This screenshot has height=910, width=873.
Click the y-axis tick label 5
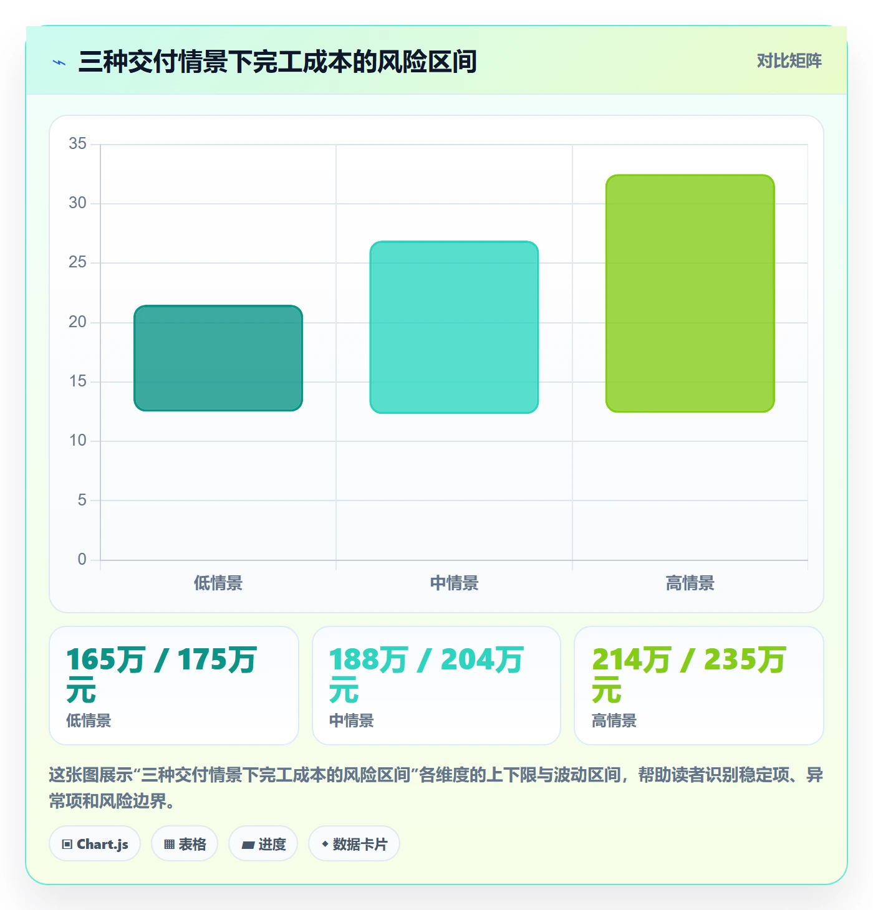(x=82, y=500)
